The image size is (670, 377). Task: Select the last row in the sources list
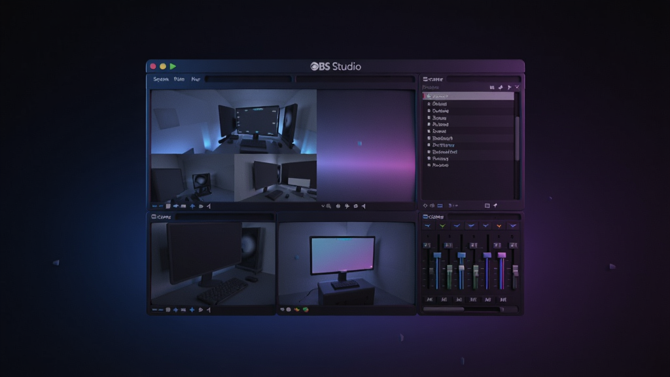(468, 165)
